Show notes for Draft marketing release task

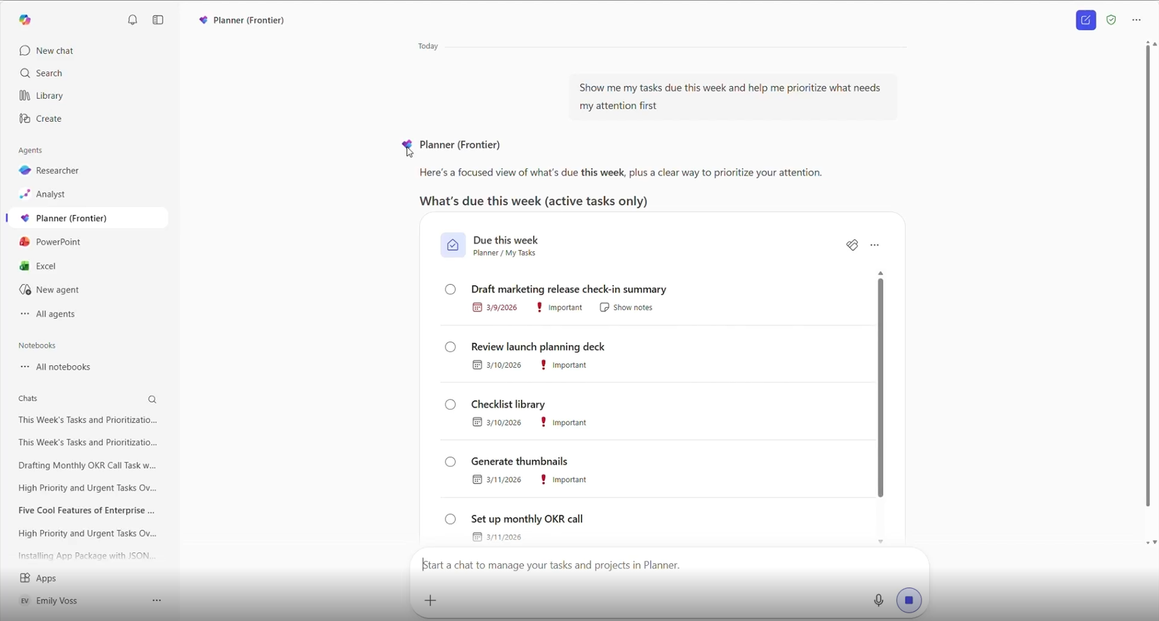626,308
